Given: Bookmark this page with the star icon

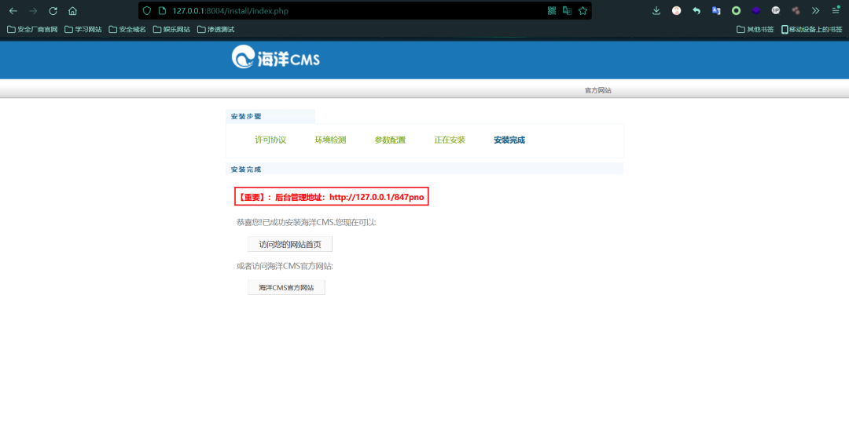Looking at the screenshot, I should pyautogui.click(x=583, y=11).
